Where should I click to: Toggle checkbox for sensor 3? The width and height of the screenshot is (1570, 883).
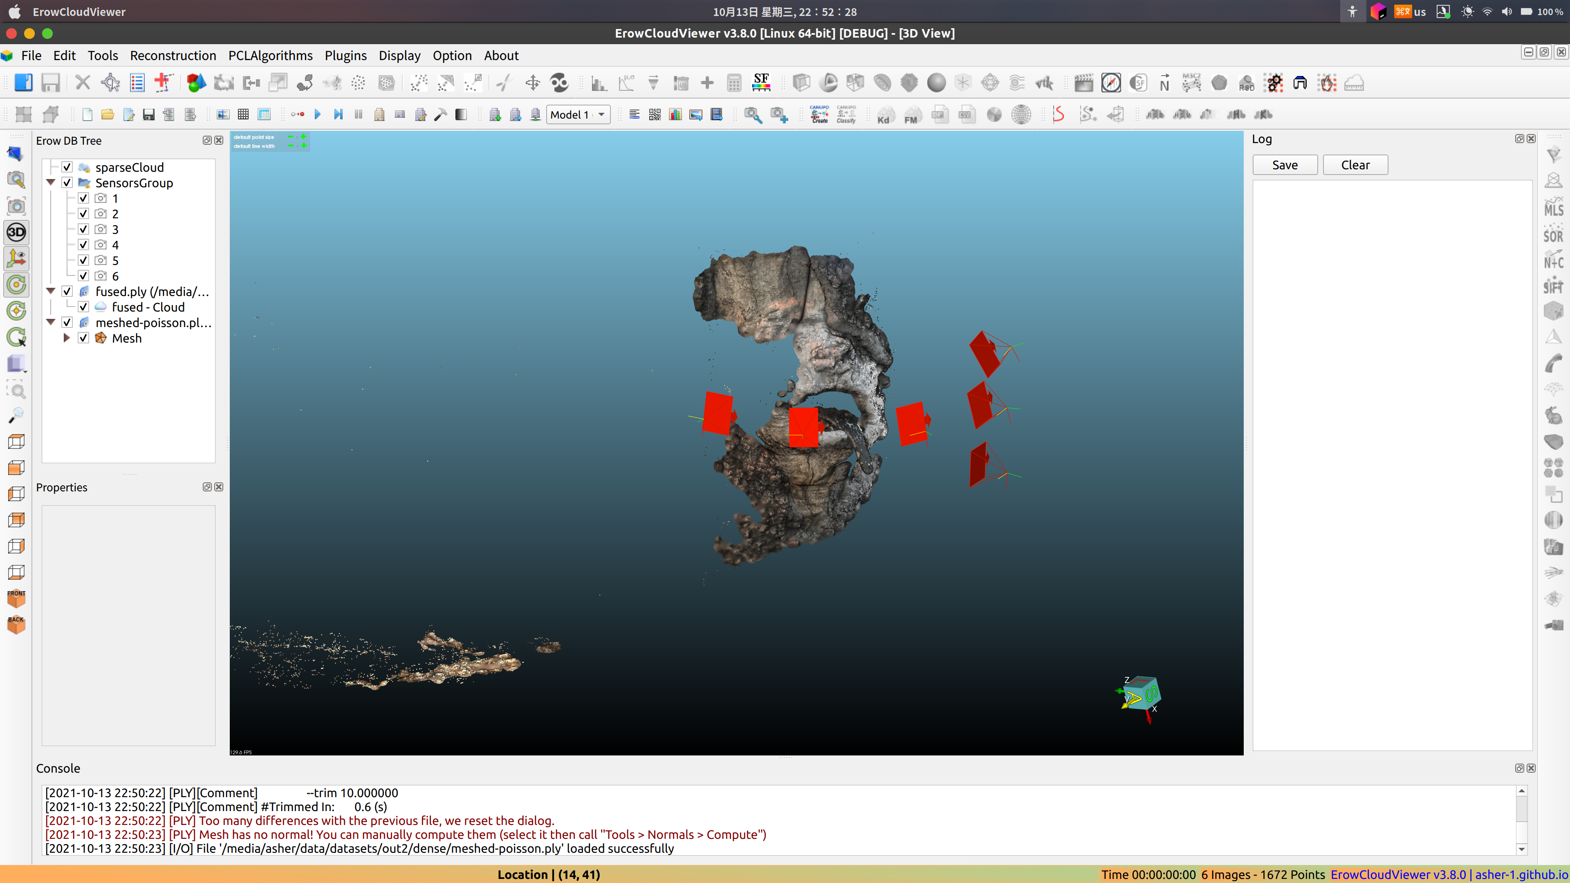click(83, 229)
